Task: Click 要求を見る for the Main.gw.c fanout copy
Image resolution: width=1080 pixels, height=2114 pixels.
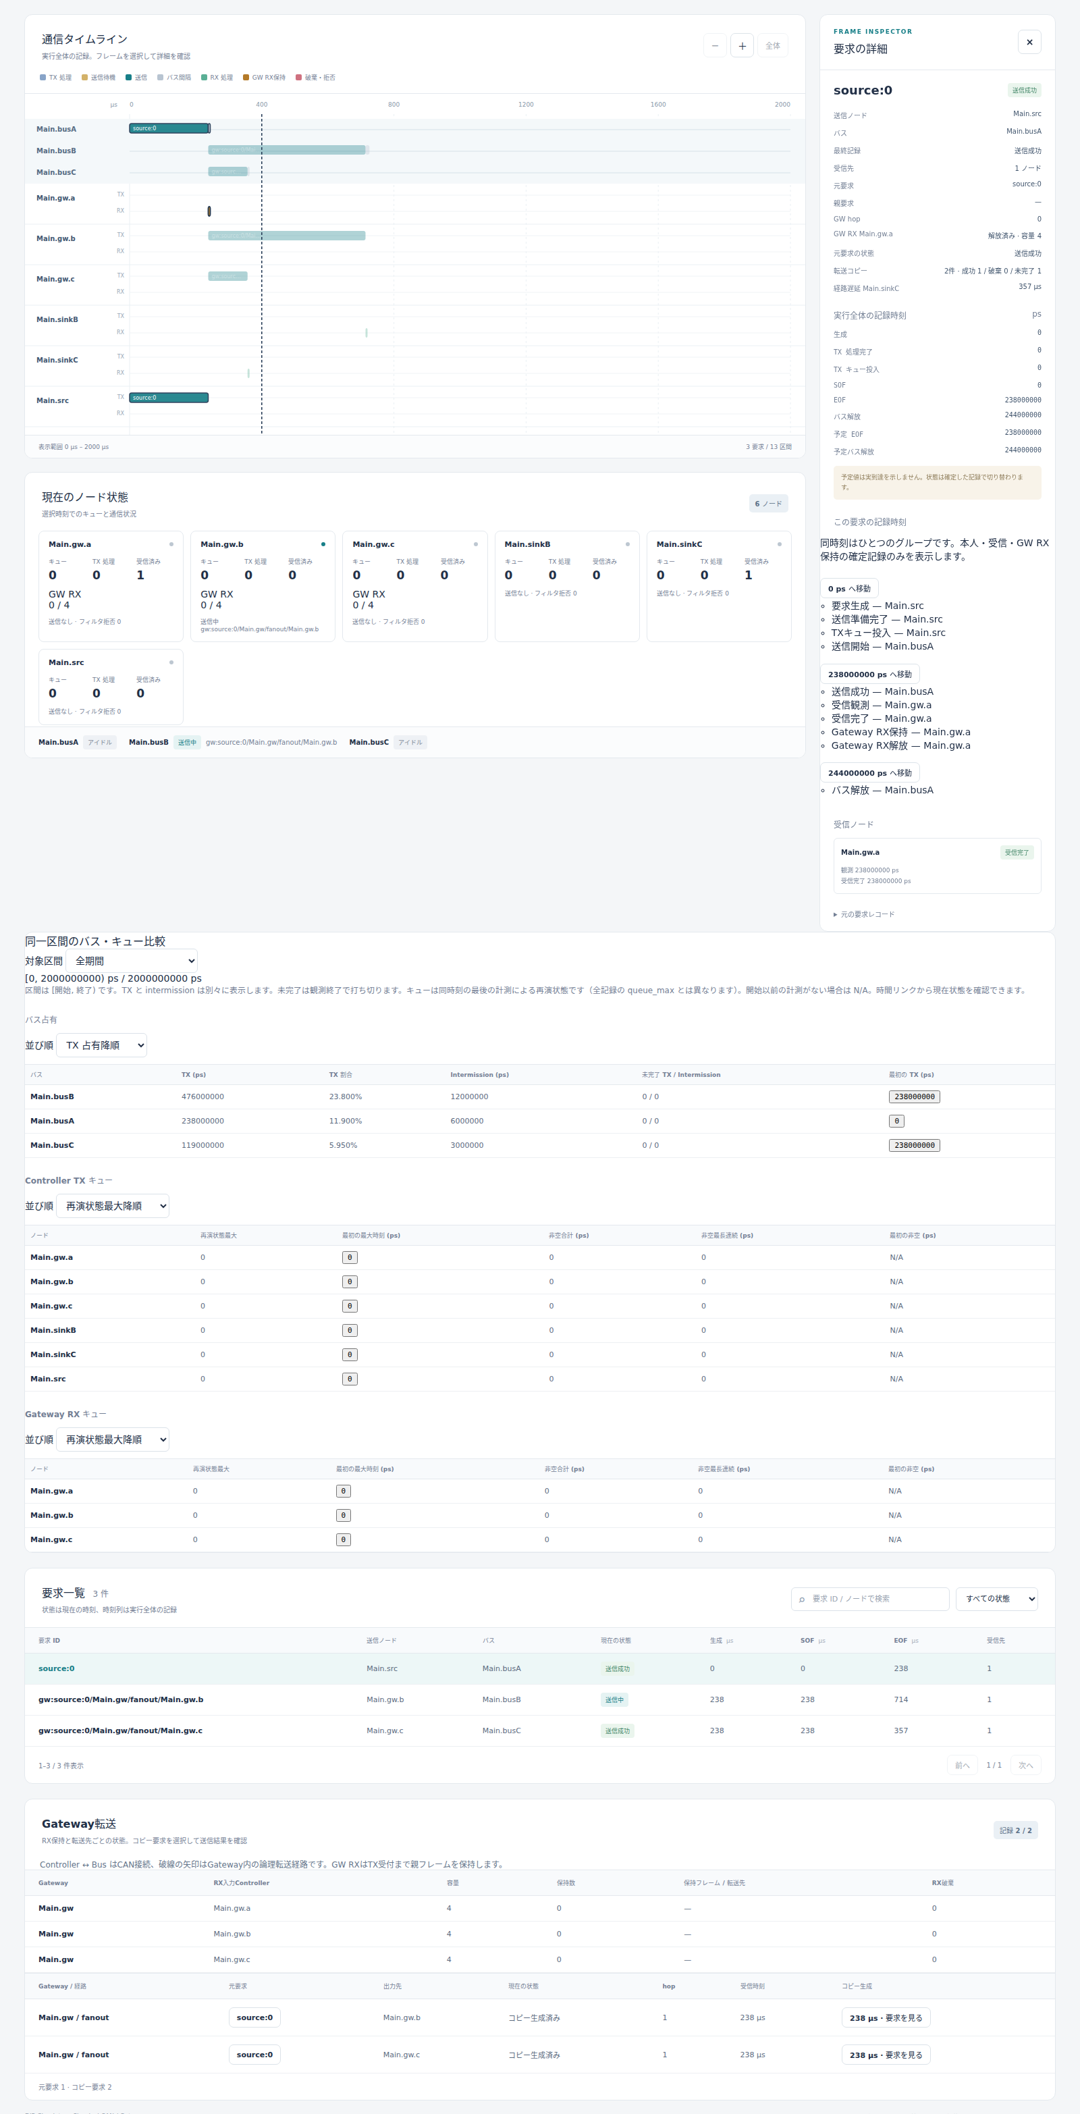Action: click(886, 2055)
